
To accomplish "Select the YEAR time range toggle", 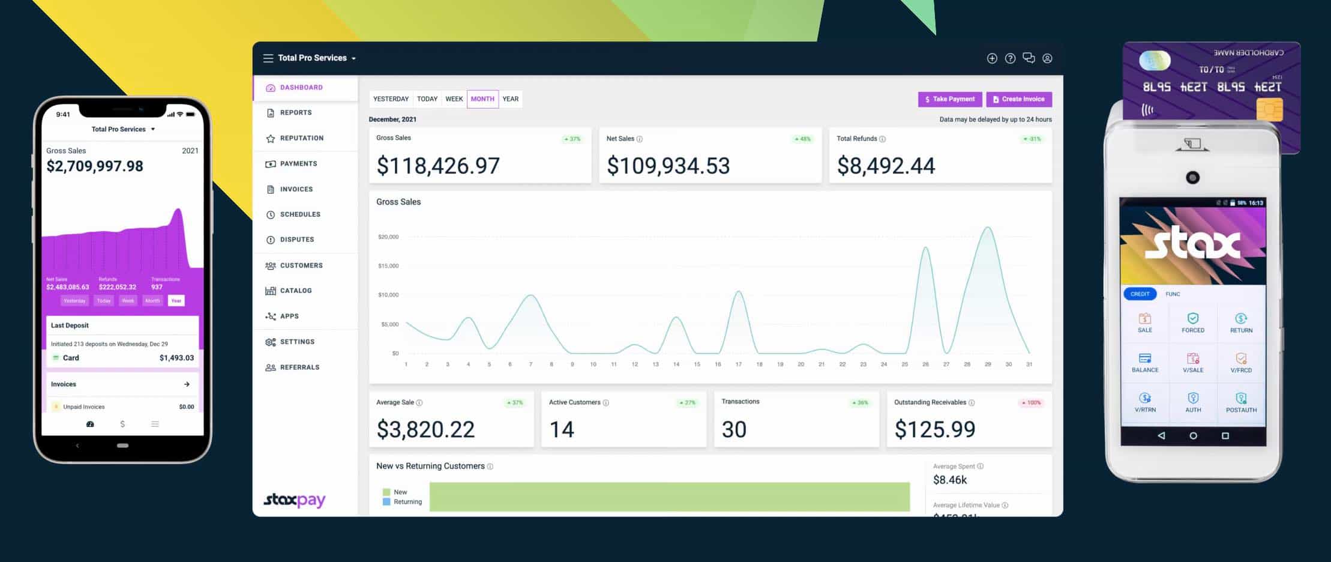I will point(510,99).
